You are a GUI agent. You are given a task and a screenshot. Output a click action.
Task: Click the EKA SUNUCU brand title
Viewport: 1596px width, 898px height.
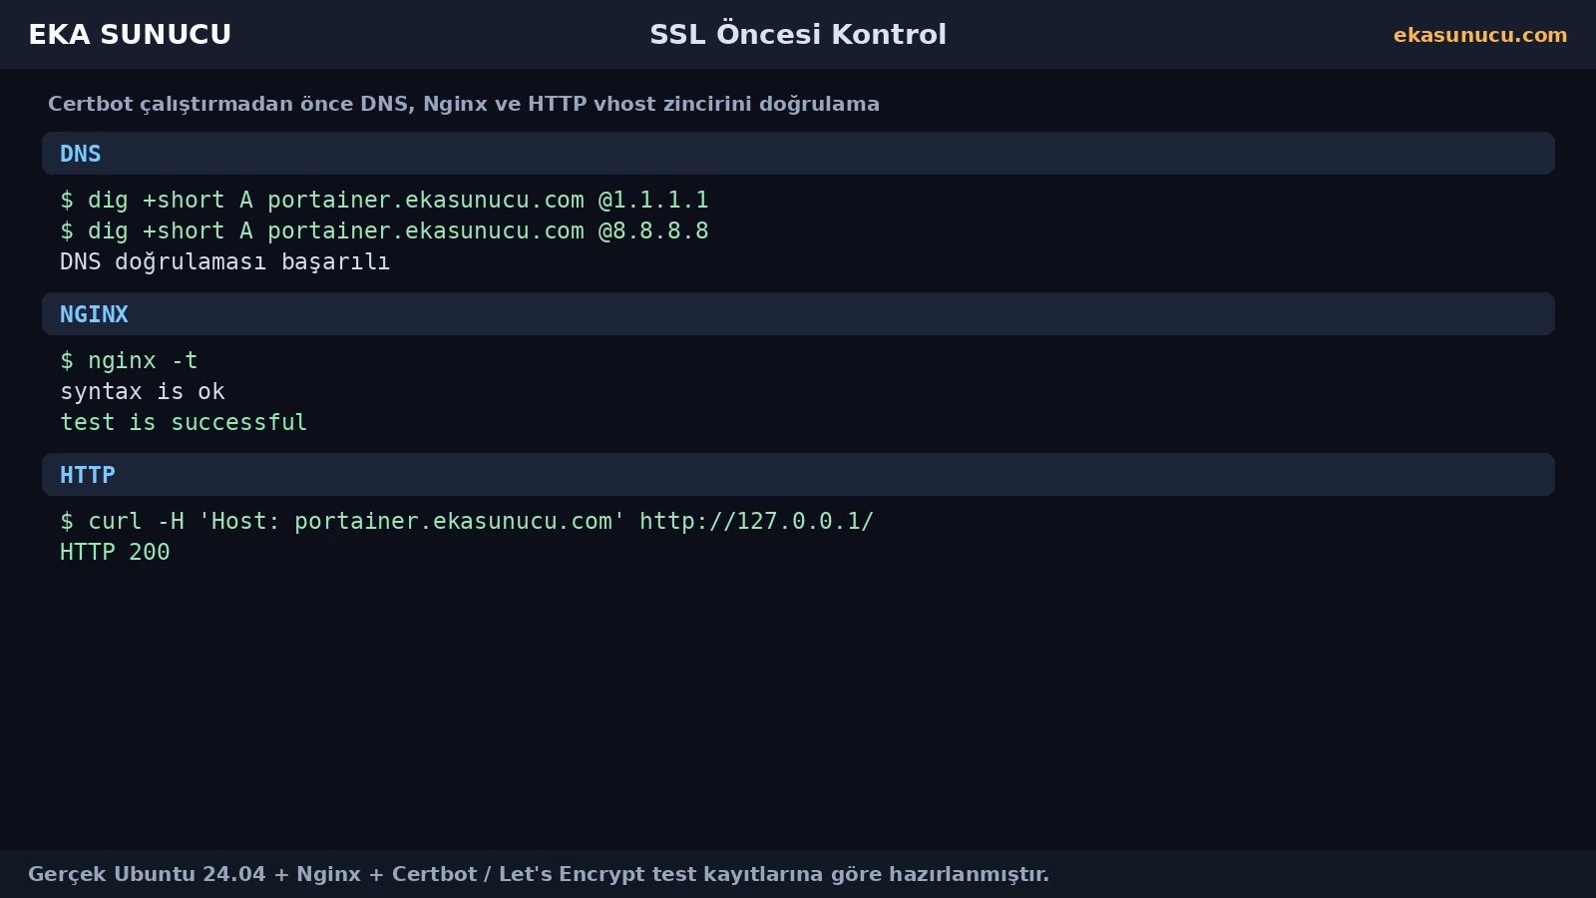pyautogui.click(x=130, y=34)
